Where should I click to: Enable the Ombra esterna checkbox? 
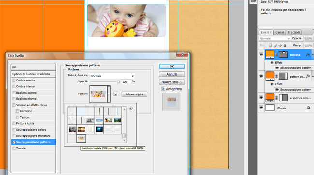coord(14,81)
